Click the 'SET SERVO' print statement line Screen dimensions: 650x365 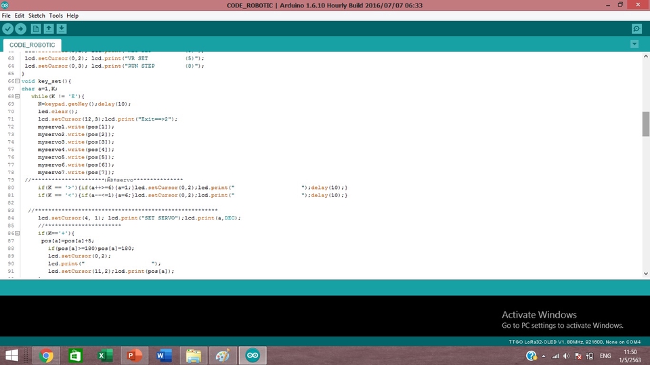click(x=139, y=218)
